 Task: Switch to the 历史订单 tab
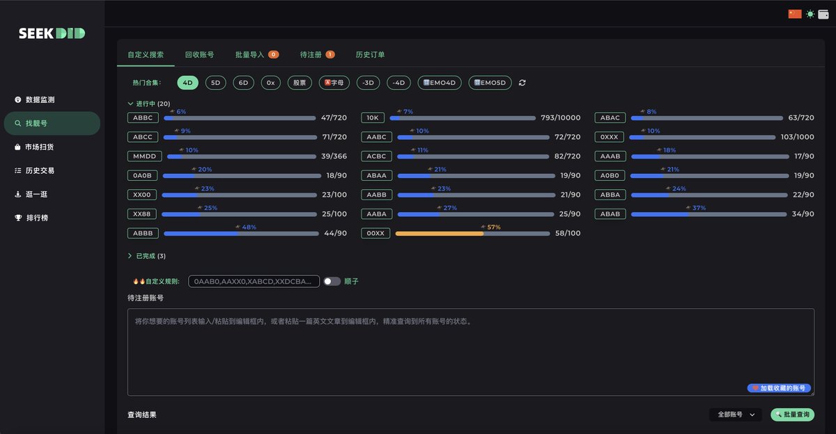pyautogui.click(x=370, y=54)
